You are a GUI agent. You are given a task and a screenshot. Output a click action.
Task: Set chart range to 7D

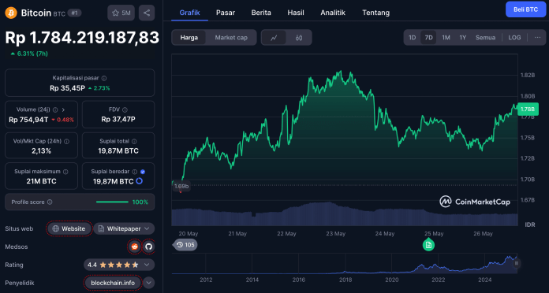[428, 37]
